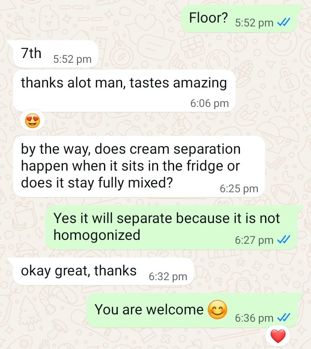Tap the heart-eyes emoji reaction
This screenshot has height=349, width=311.
click(32, 121)
